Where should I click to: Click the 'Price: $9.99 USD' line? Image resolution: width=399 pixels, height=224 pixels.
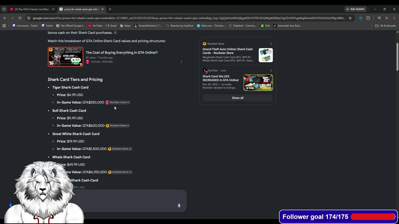coord(70,118)
